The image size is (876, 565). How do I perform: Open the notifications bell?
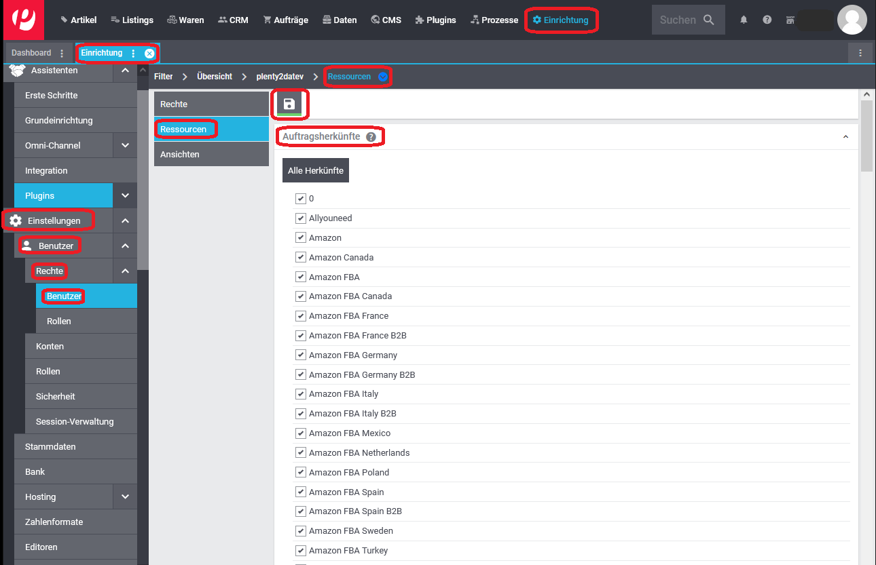744,20
